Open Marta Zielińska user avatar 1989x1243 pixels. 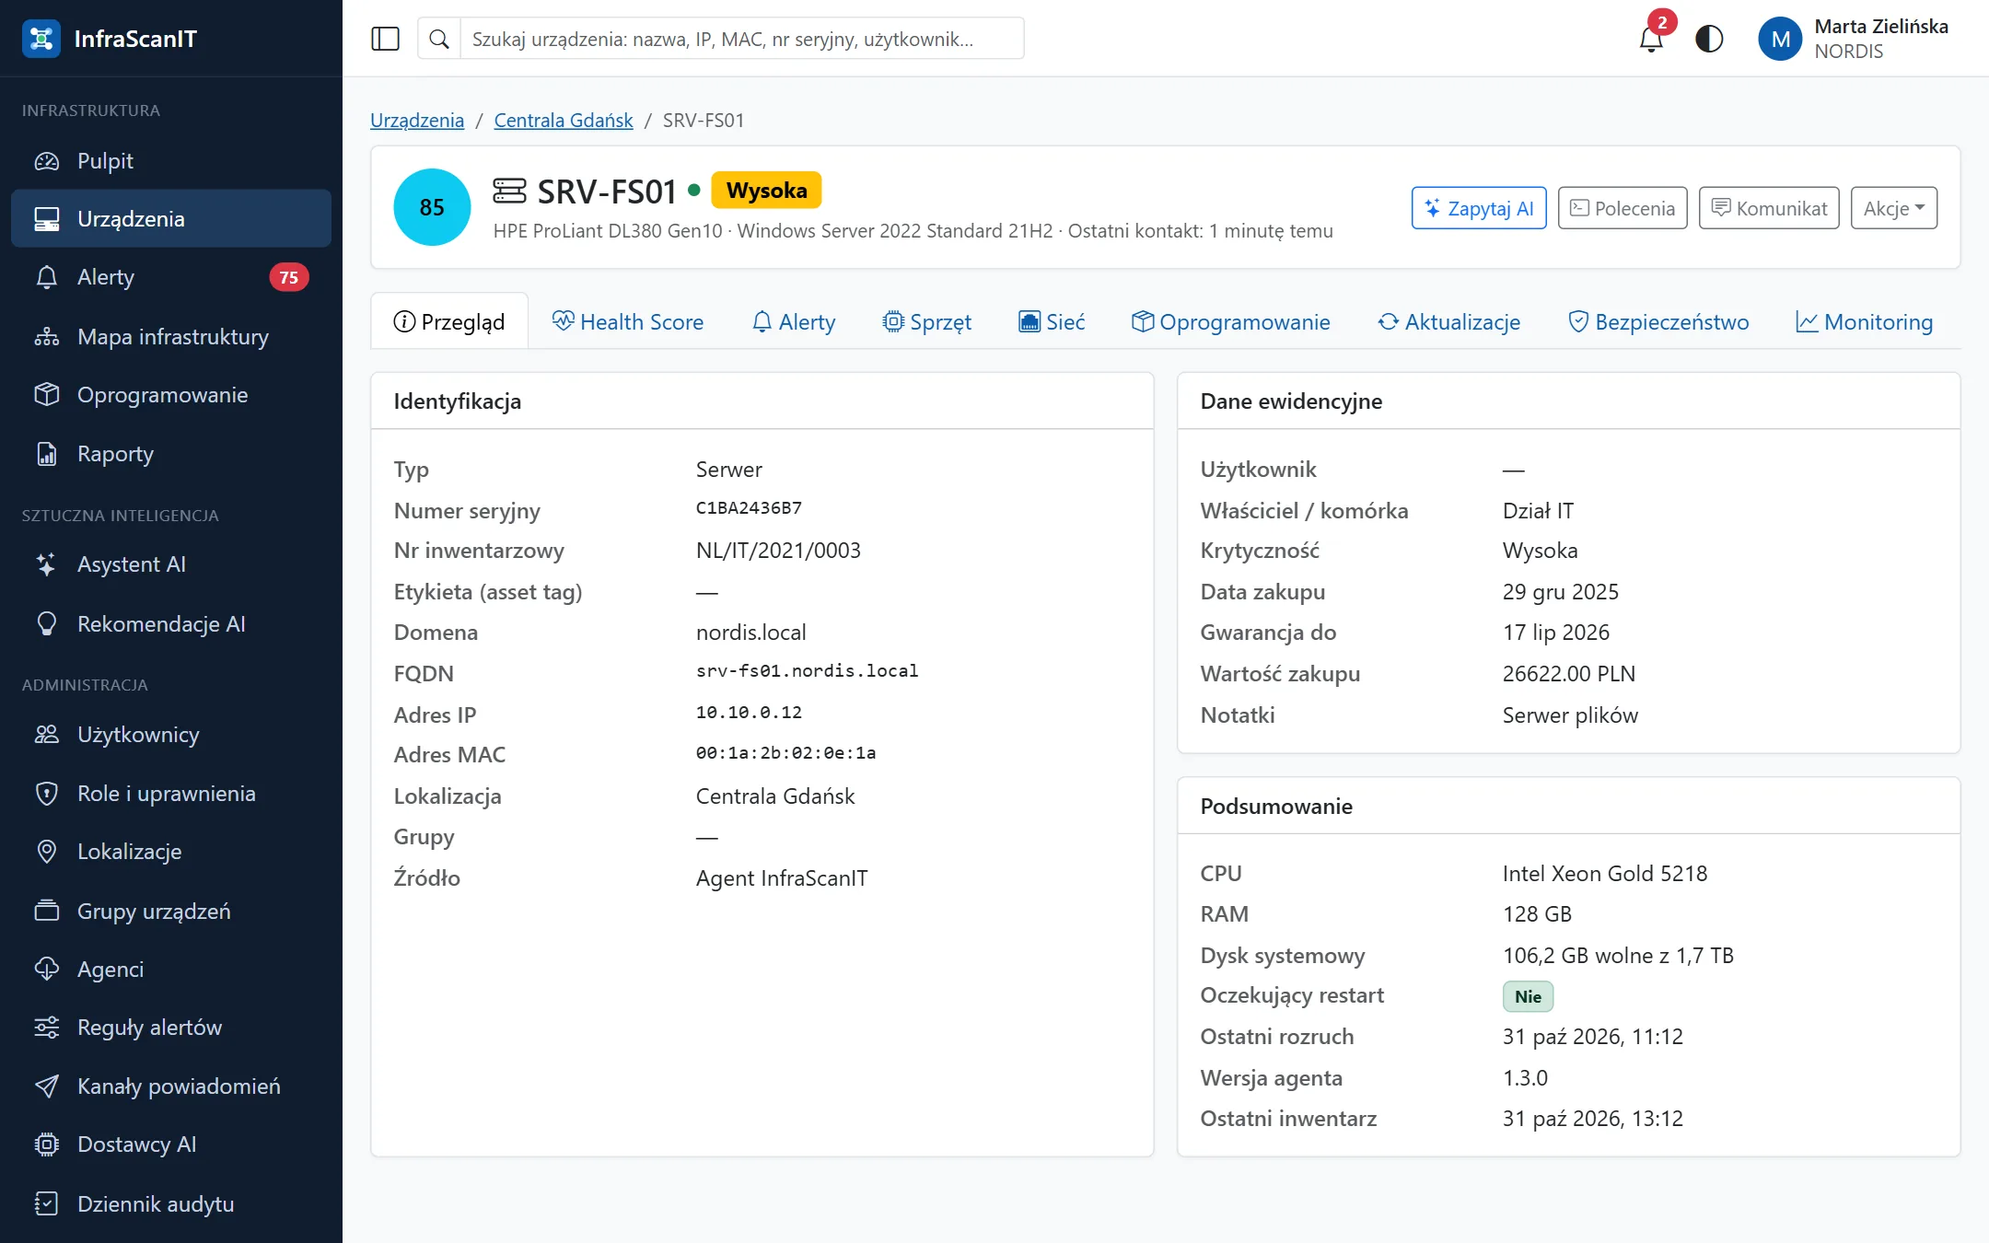1780,39
